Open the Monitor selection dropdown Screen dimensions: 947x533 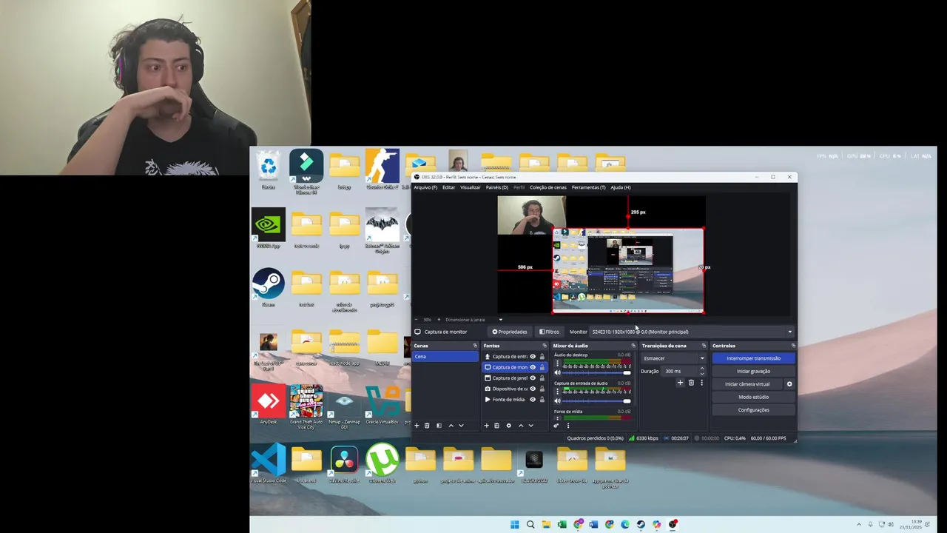(x=692, y=332)
